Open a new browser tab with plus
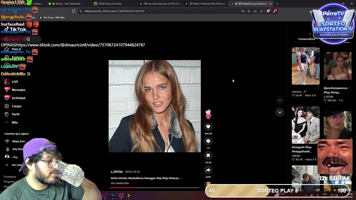The height and width of the screenshot is (200, 356). (277, 4)
